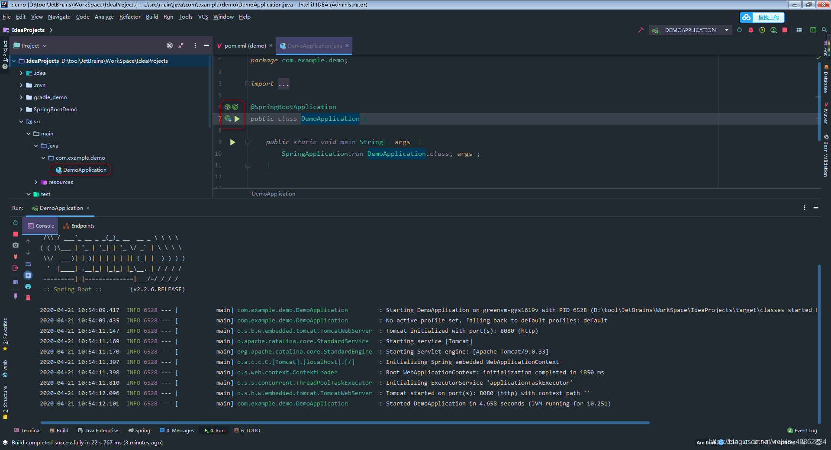Open the terminal-style toolbar icon

(x=813, y=30)
